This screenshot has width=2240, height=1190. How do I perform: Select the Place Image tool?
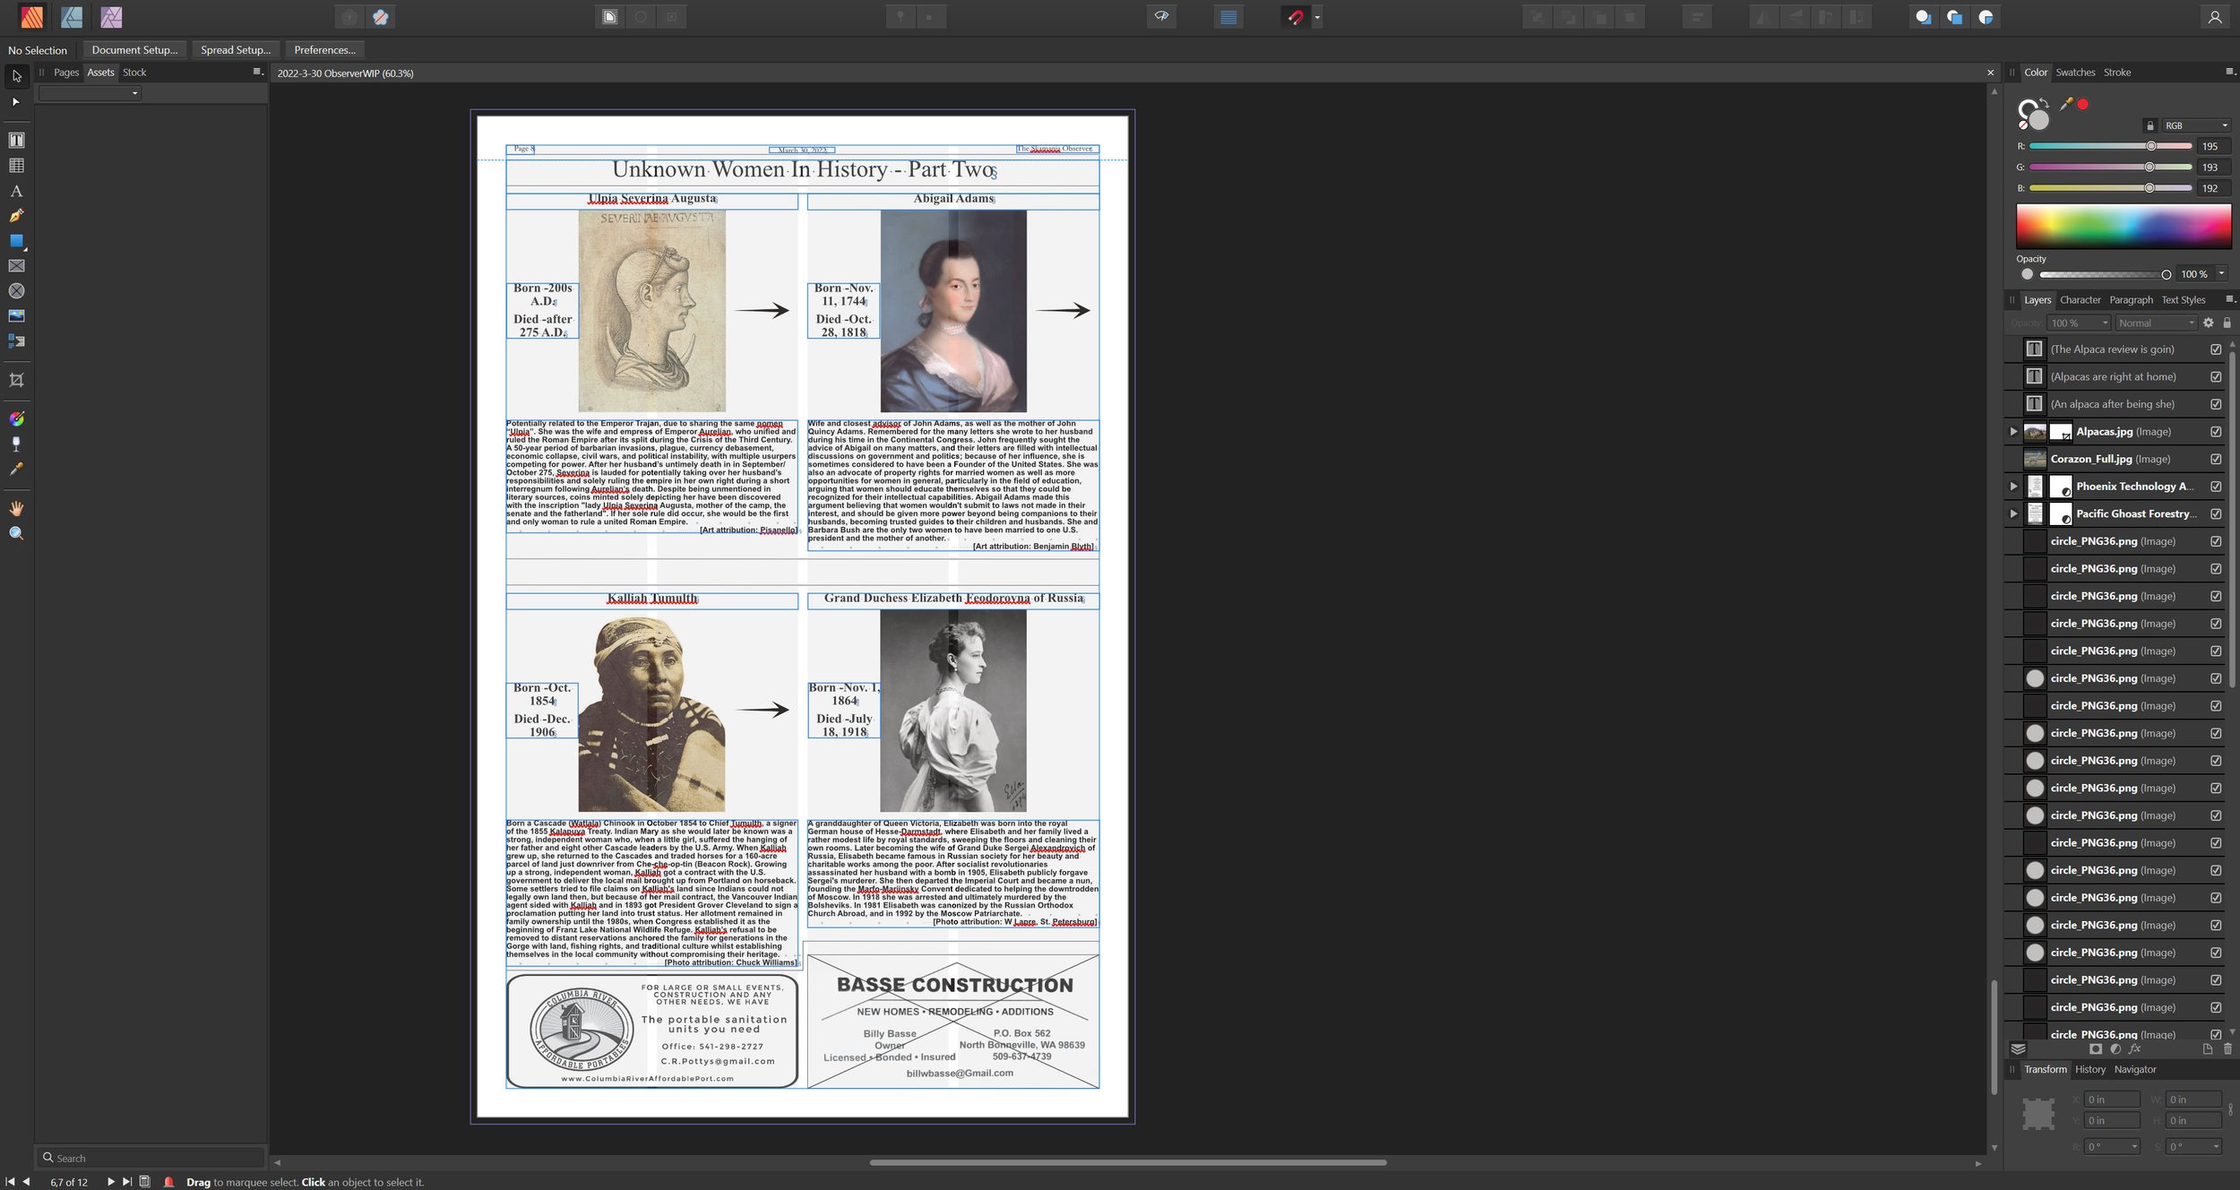pos(16,316)
